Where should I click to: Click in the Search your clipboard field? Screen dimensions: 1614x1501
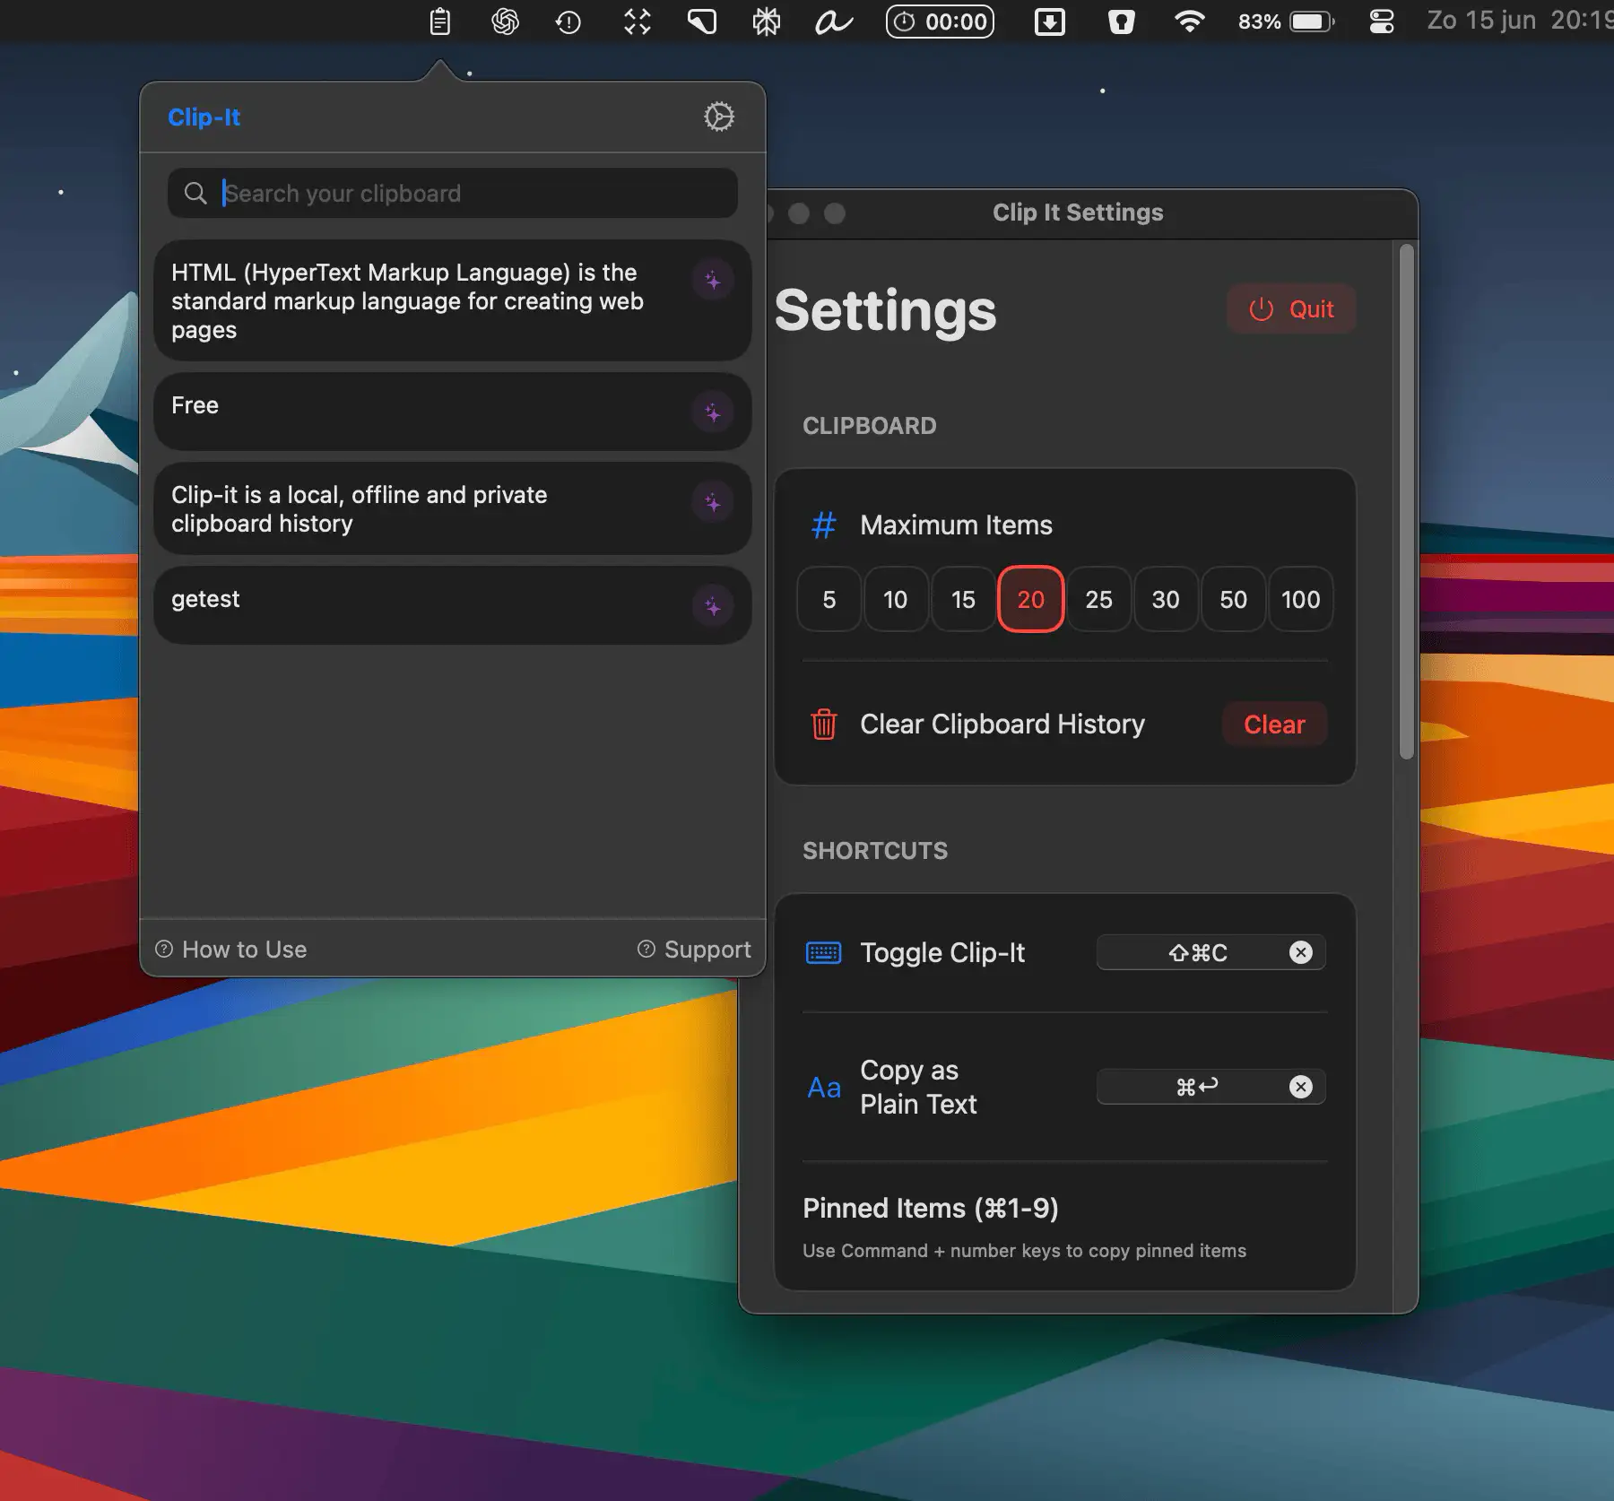point(453,193)
